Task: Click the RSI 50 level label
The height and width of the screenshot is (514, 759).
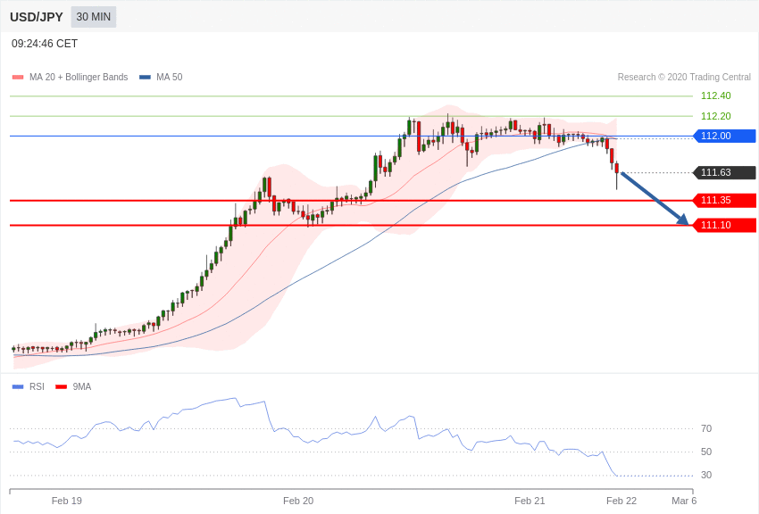Action: pyautogui.click(x=706, y=452)
